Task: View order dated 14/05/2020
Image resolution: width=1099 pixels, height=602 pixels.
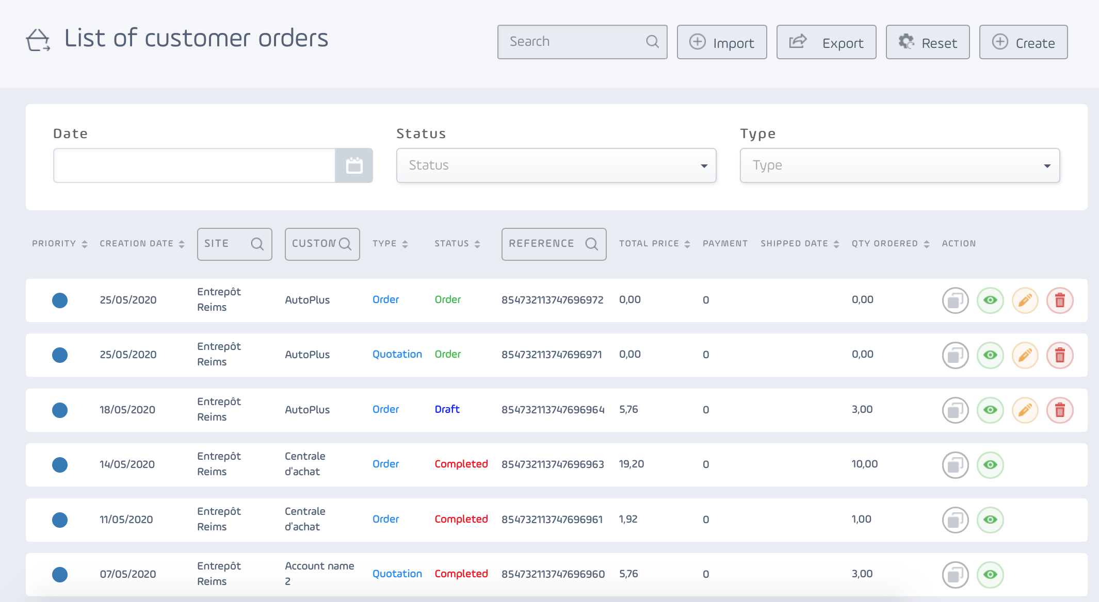Action: [x=990, y=465]
